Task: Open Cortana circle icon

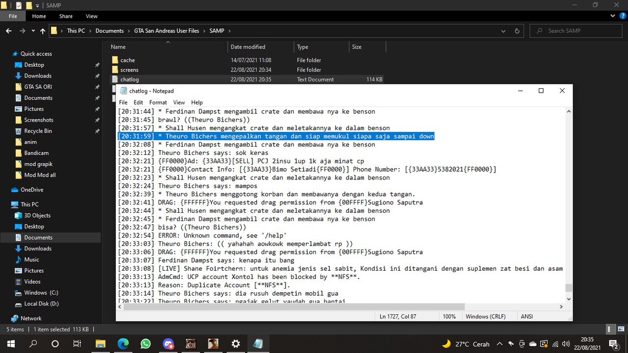Action: (x=55, y=344)
